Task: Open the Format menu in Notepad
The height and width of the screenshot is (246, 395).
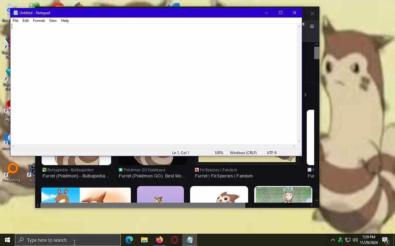Action: (x=39, y=21)
